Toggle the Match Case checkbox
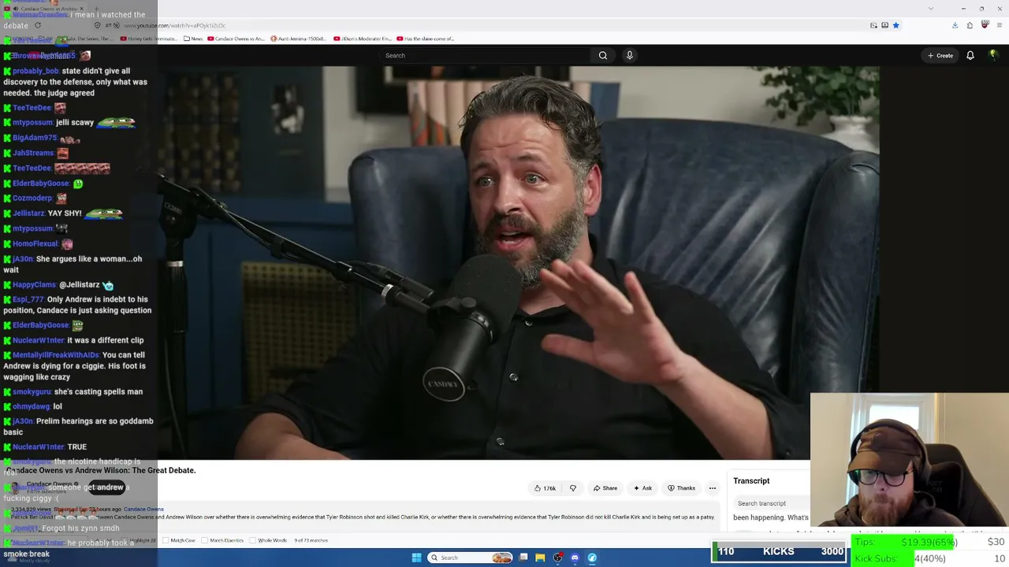This screenshot has width=1009, height=567. [x=167, y=540]
